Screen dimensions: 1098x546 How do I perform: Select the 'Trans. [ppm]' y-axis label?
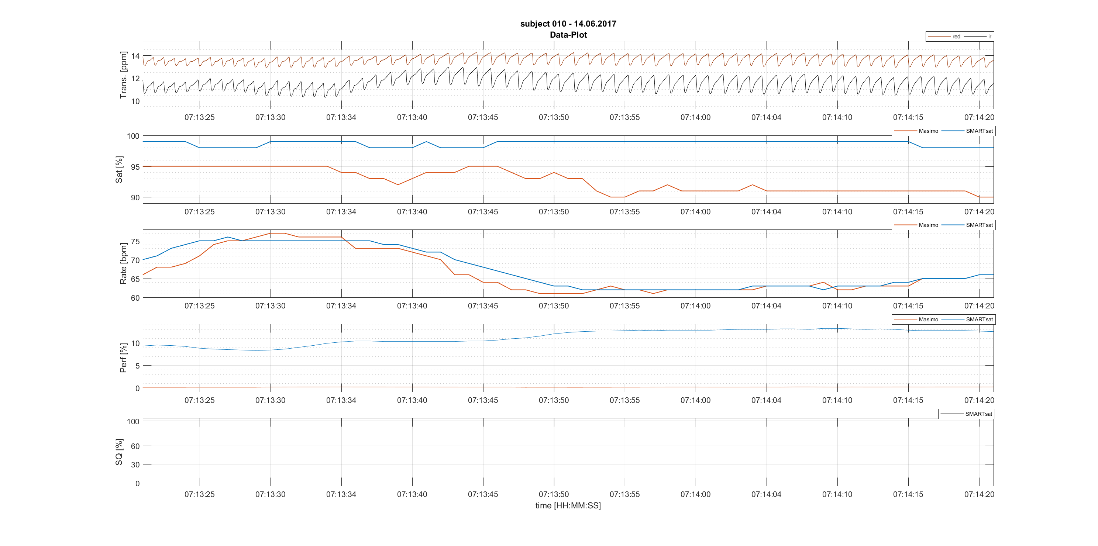(x=123, y=75)
